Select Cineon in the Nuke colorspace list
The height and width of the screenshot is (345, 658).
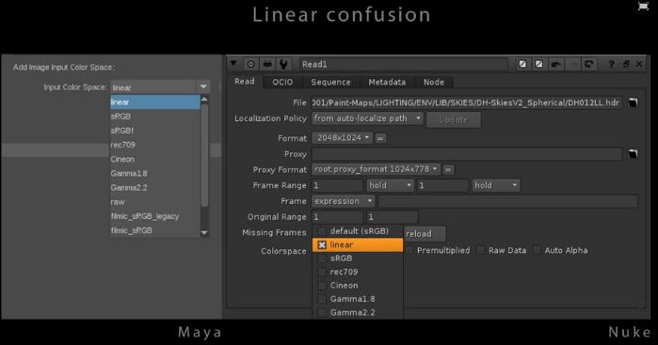coord(358,286)
